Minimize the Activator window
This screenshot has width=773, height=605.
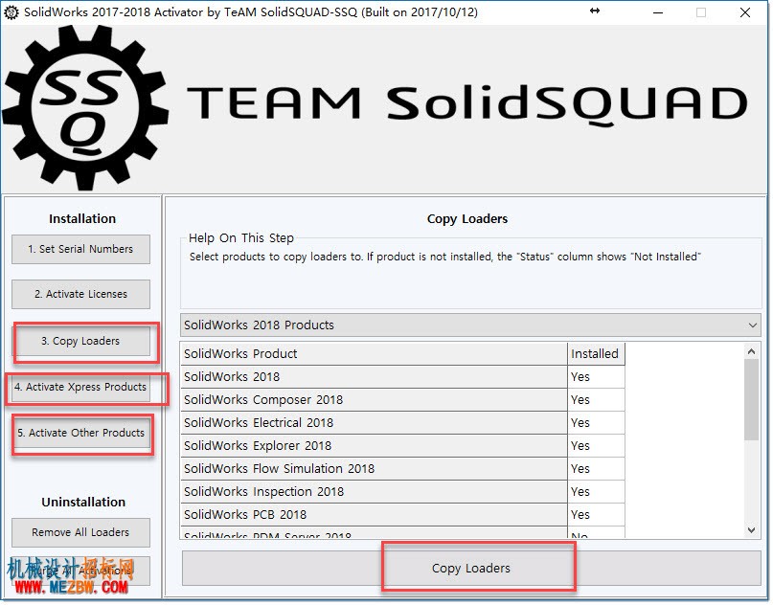click(x=658, y=12)
